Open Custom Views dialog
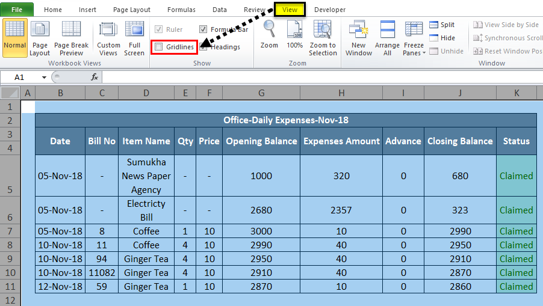 [108, 38]
